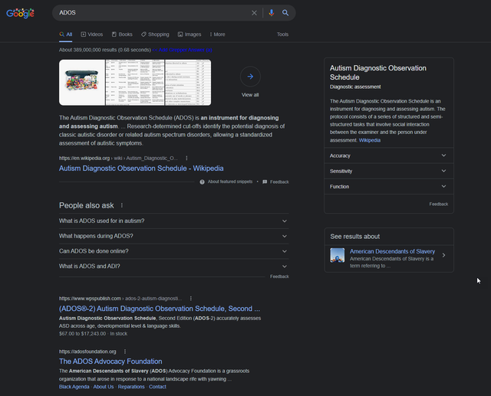This screenshot has width=491, height=396.
Task: Open the About Us sitelink
Action: click(104, 387)
